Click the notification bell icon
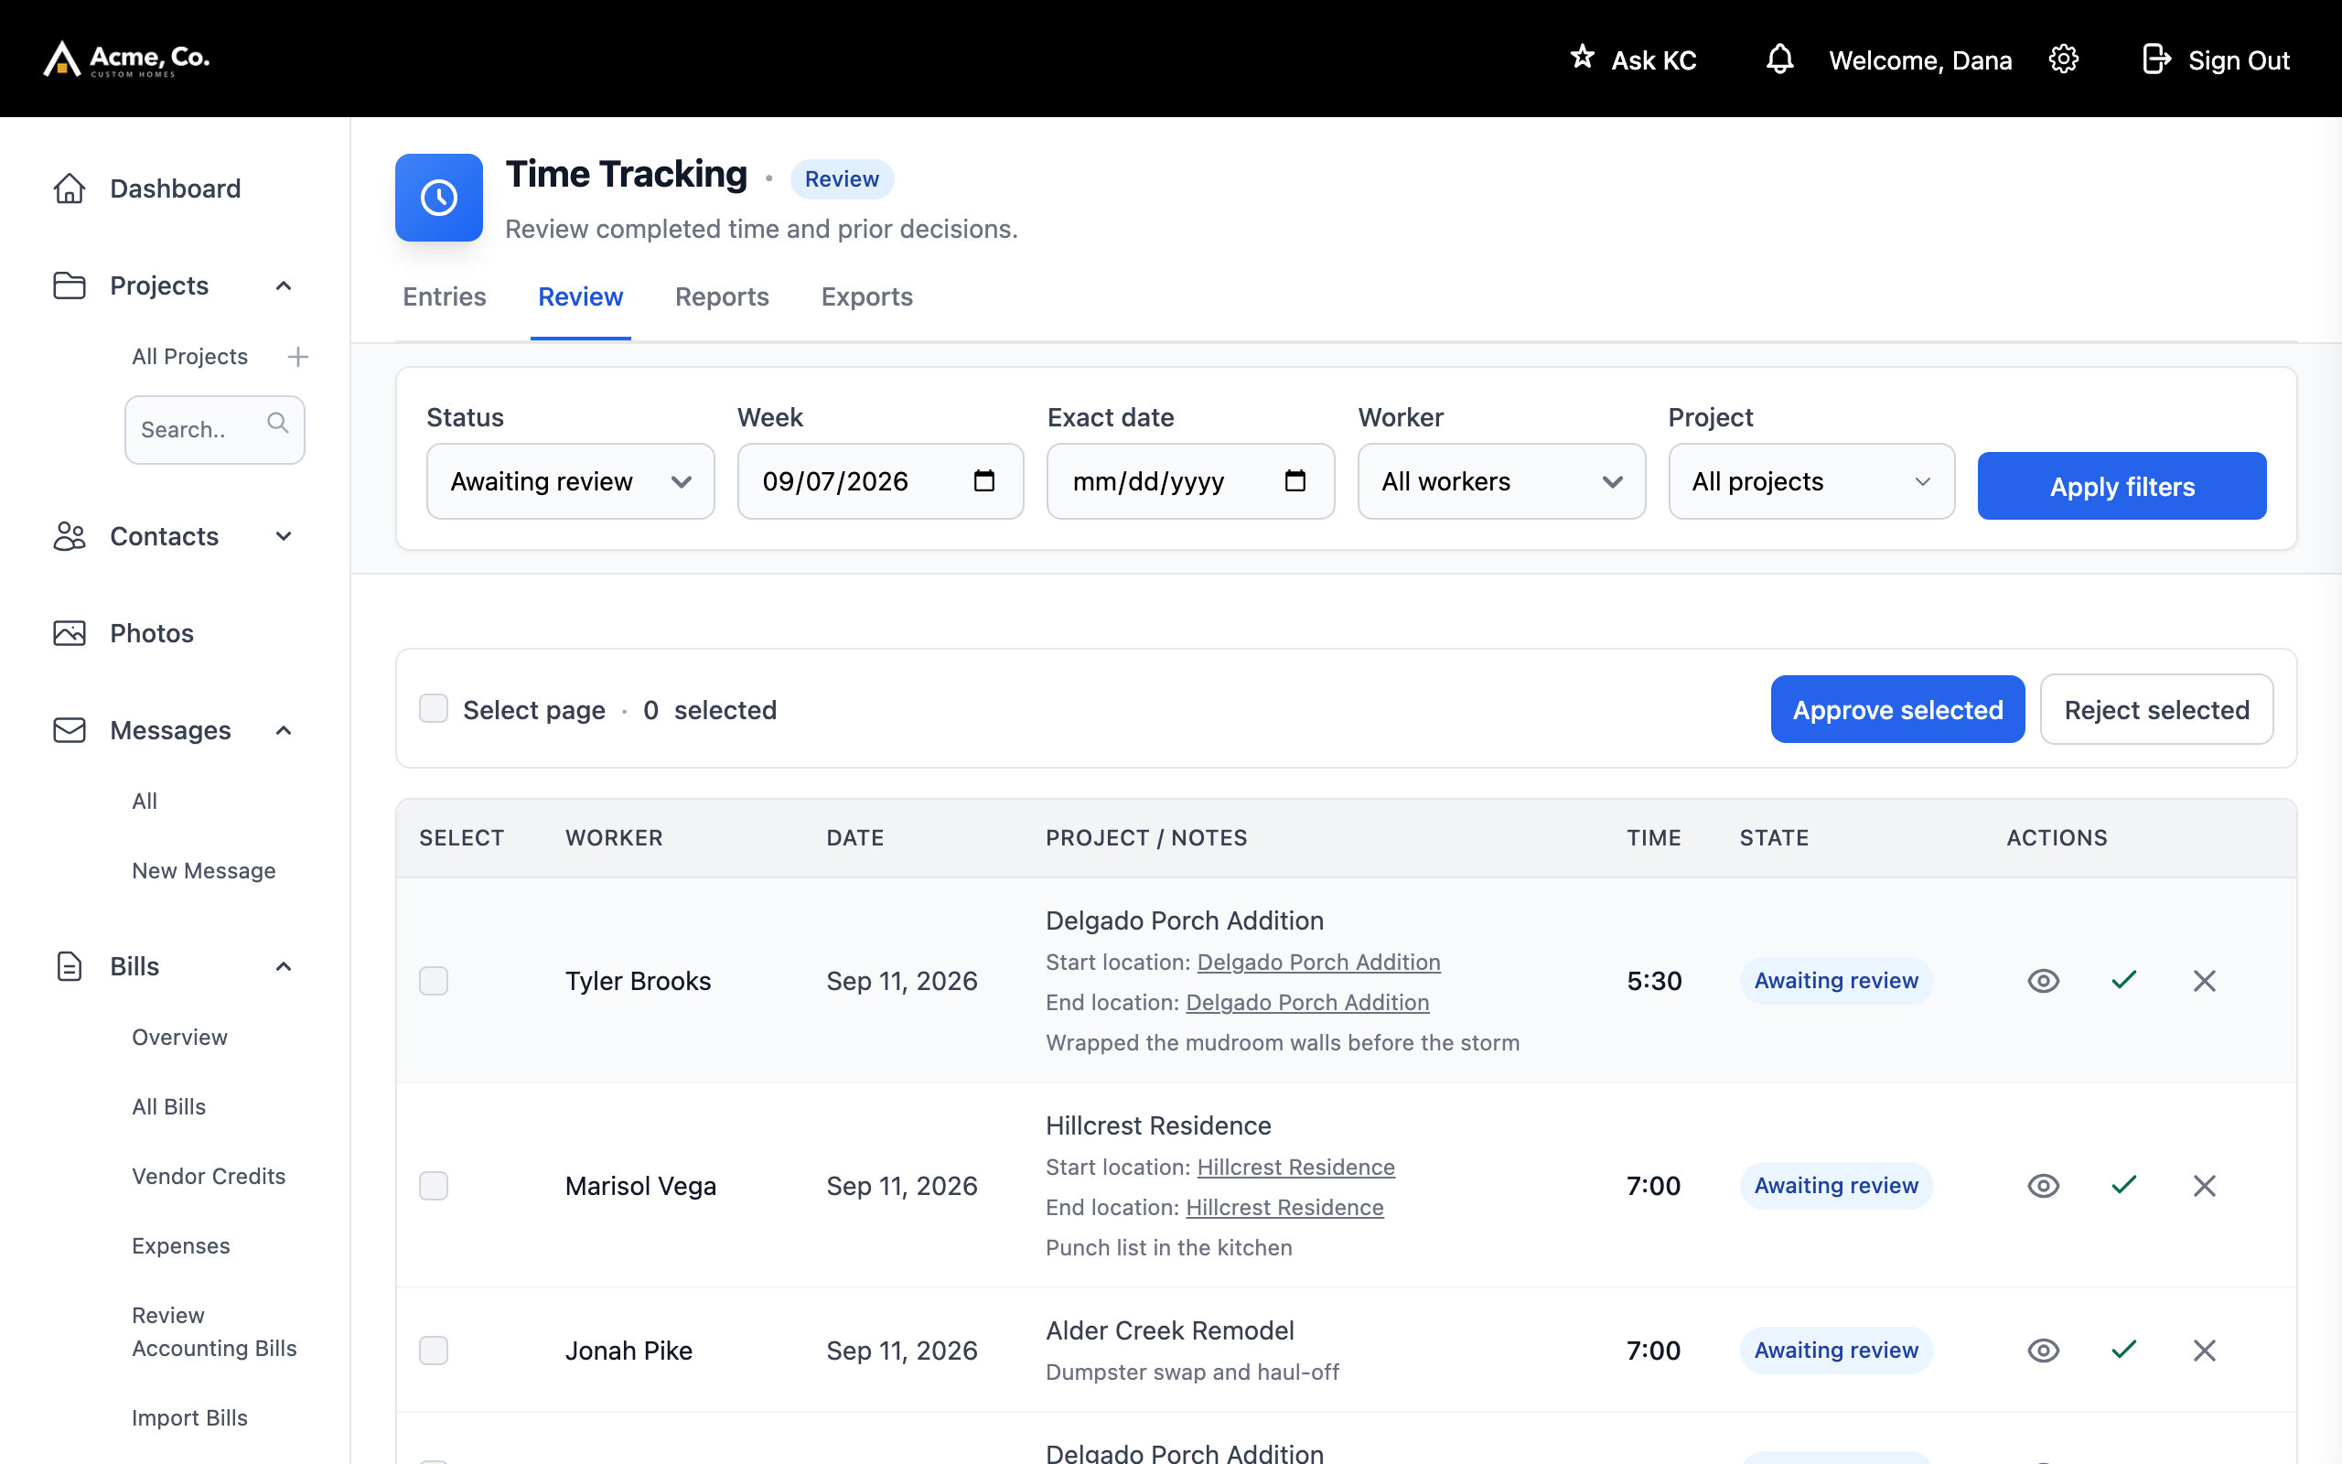 (x=1779, y=59)
